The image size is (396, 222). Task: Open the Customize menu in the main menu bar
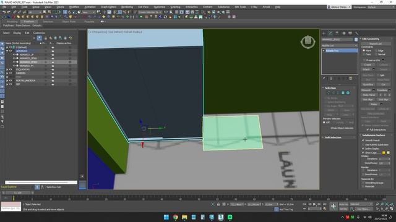click(160, 7)
